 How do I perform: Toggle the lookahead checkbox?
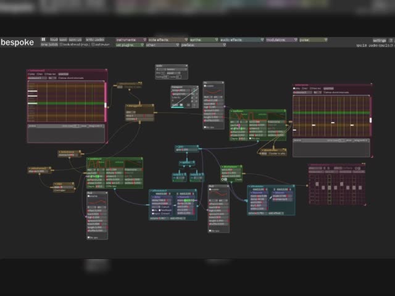pos(61,44)
